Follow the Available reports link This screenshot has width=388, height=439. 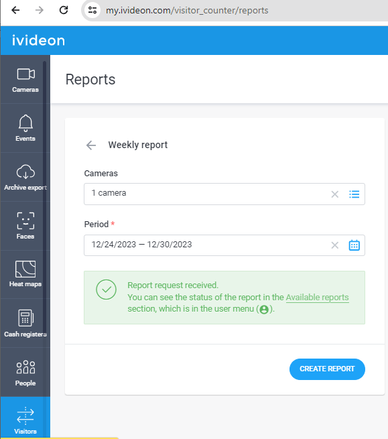[317, 298]
